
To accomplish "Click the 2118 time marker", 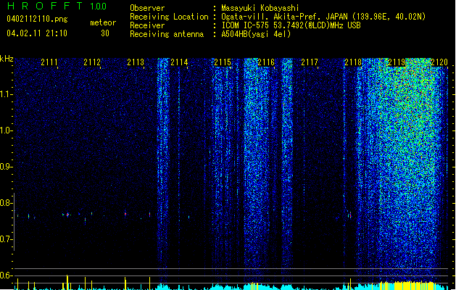I will (x=353, y=62).
